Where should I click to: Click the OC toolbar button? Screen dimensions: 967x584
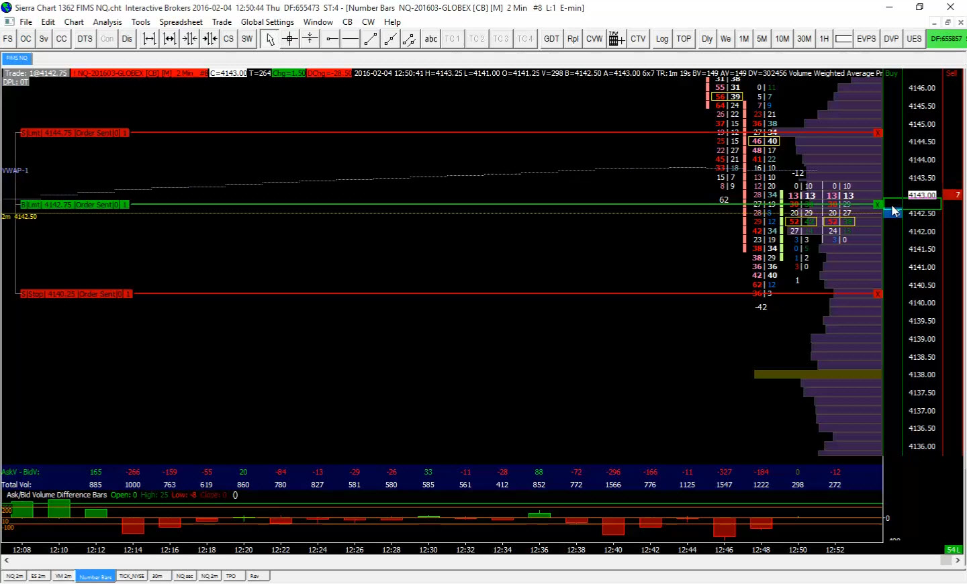click(26, 39)
